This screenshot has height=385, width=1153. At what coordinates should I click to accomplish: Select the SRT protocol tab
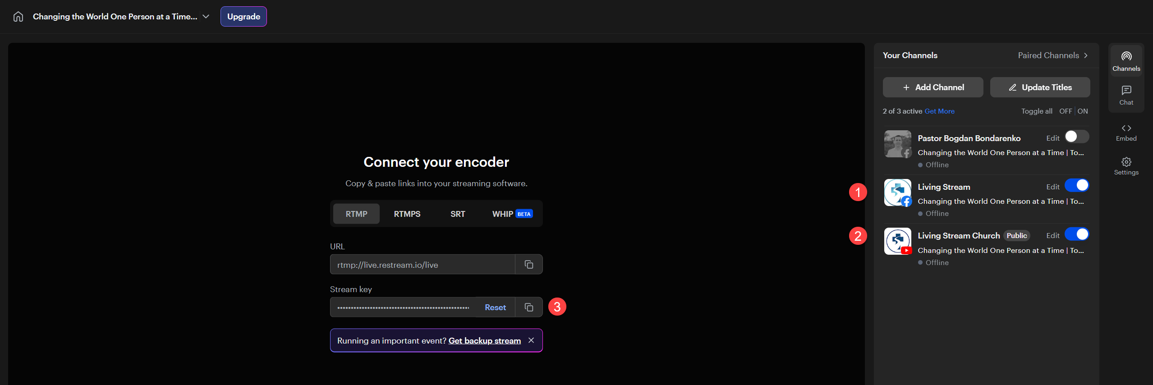(x=457, y=214)
